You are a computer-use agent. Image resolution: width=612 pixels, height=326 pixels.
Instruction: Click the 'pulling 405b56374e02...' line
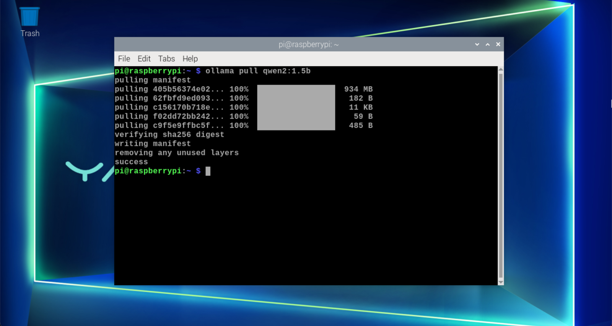pos(182,89)
